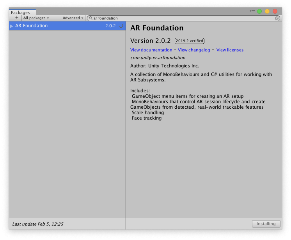The height and width of the screenshot is (240, 291).
Task: Open the View changelog link
Action: tap(194, 50)
